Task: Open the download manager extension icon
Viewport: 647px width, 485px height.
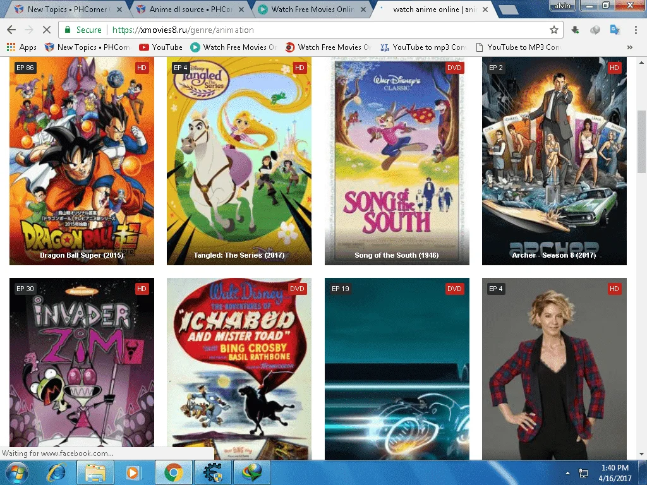Action: pos(575,30)
